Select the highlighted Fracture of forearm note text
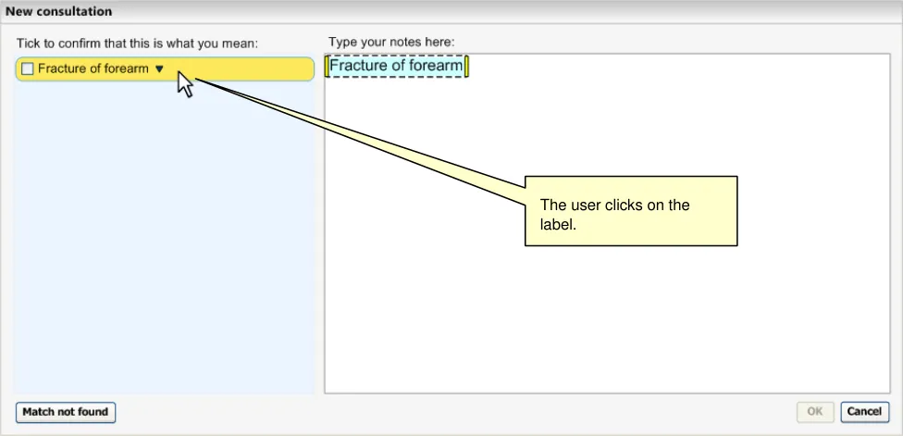The width and height of the screenshot is (903, 436). coord(396,66)
